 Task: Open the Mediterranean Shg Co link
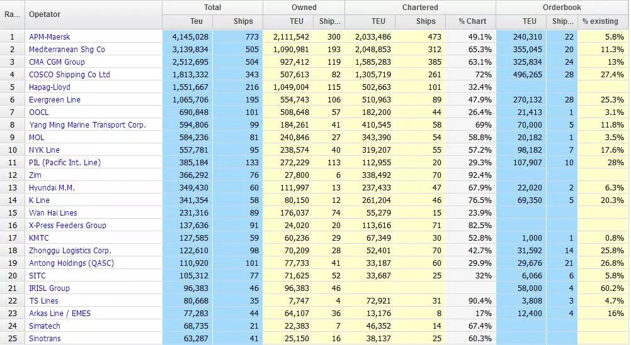tap(67, 50)
